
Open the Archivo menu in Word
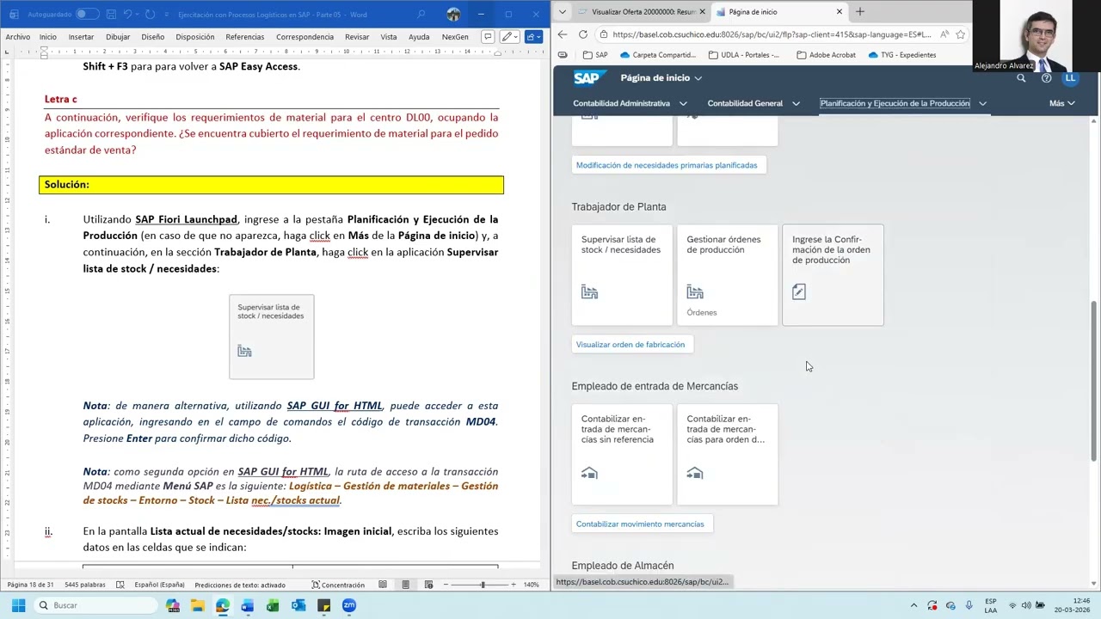[x=17, y=37]
